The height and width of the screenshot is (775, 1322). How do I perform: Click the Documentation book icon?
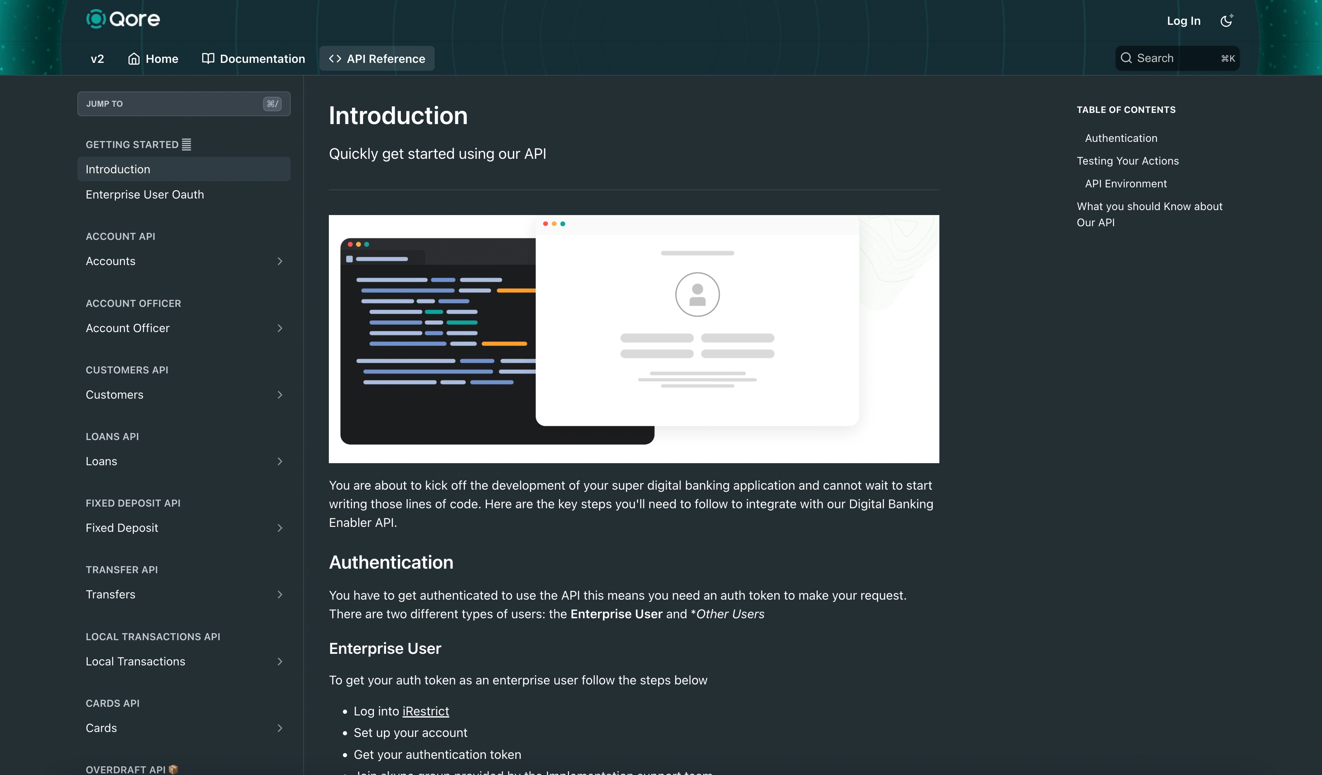tap(208, 59)
